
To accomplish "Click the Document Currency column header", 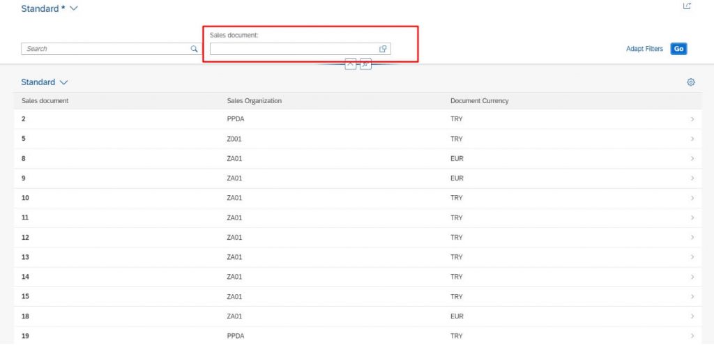I will point(480,101).
